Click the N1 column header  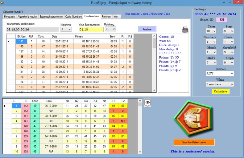pyautogui.click(x=67, y=101)
